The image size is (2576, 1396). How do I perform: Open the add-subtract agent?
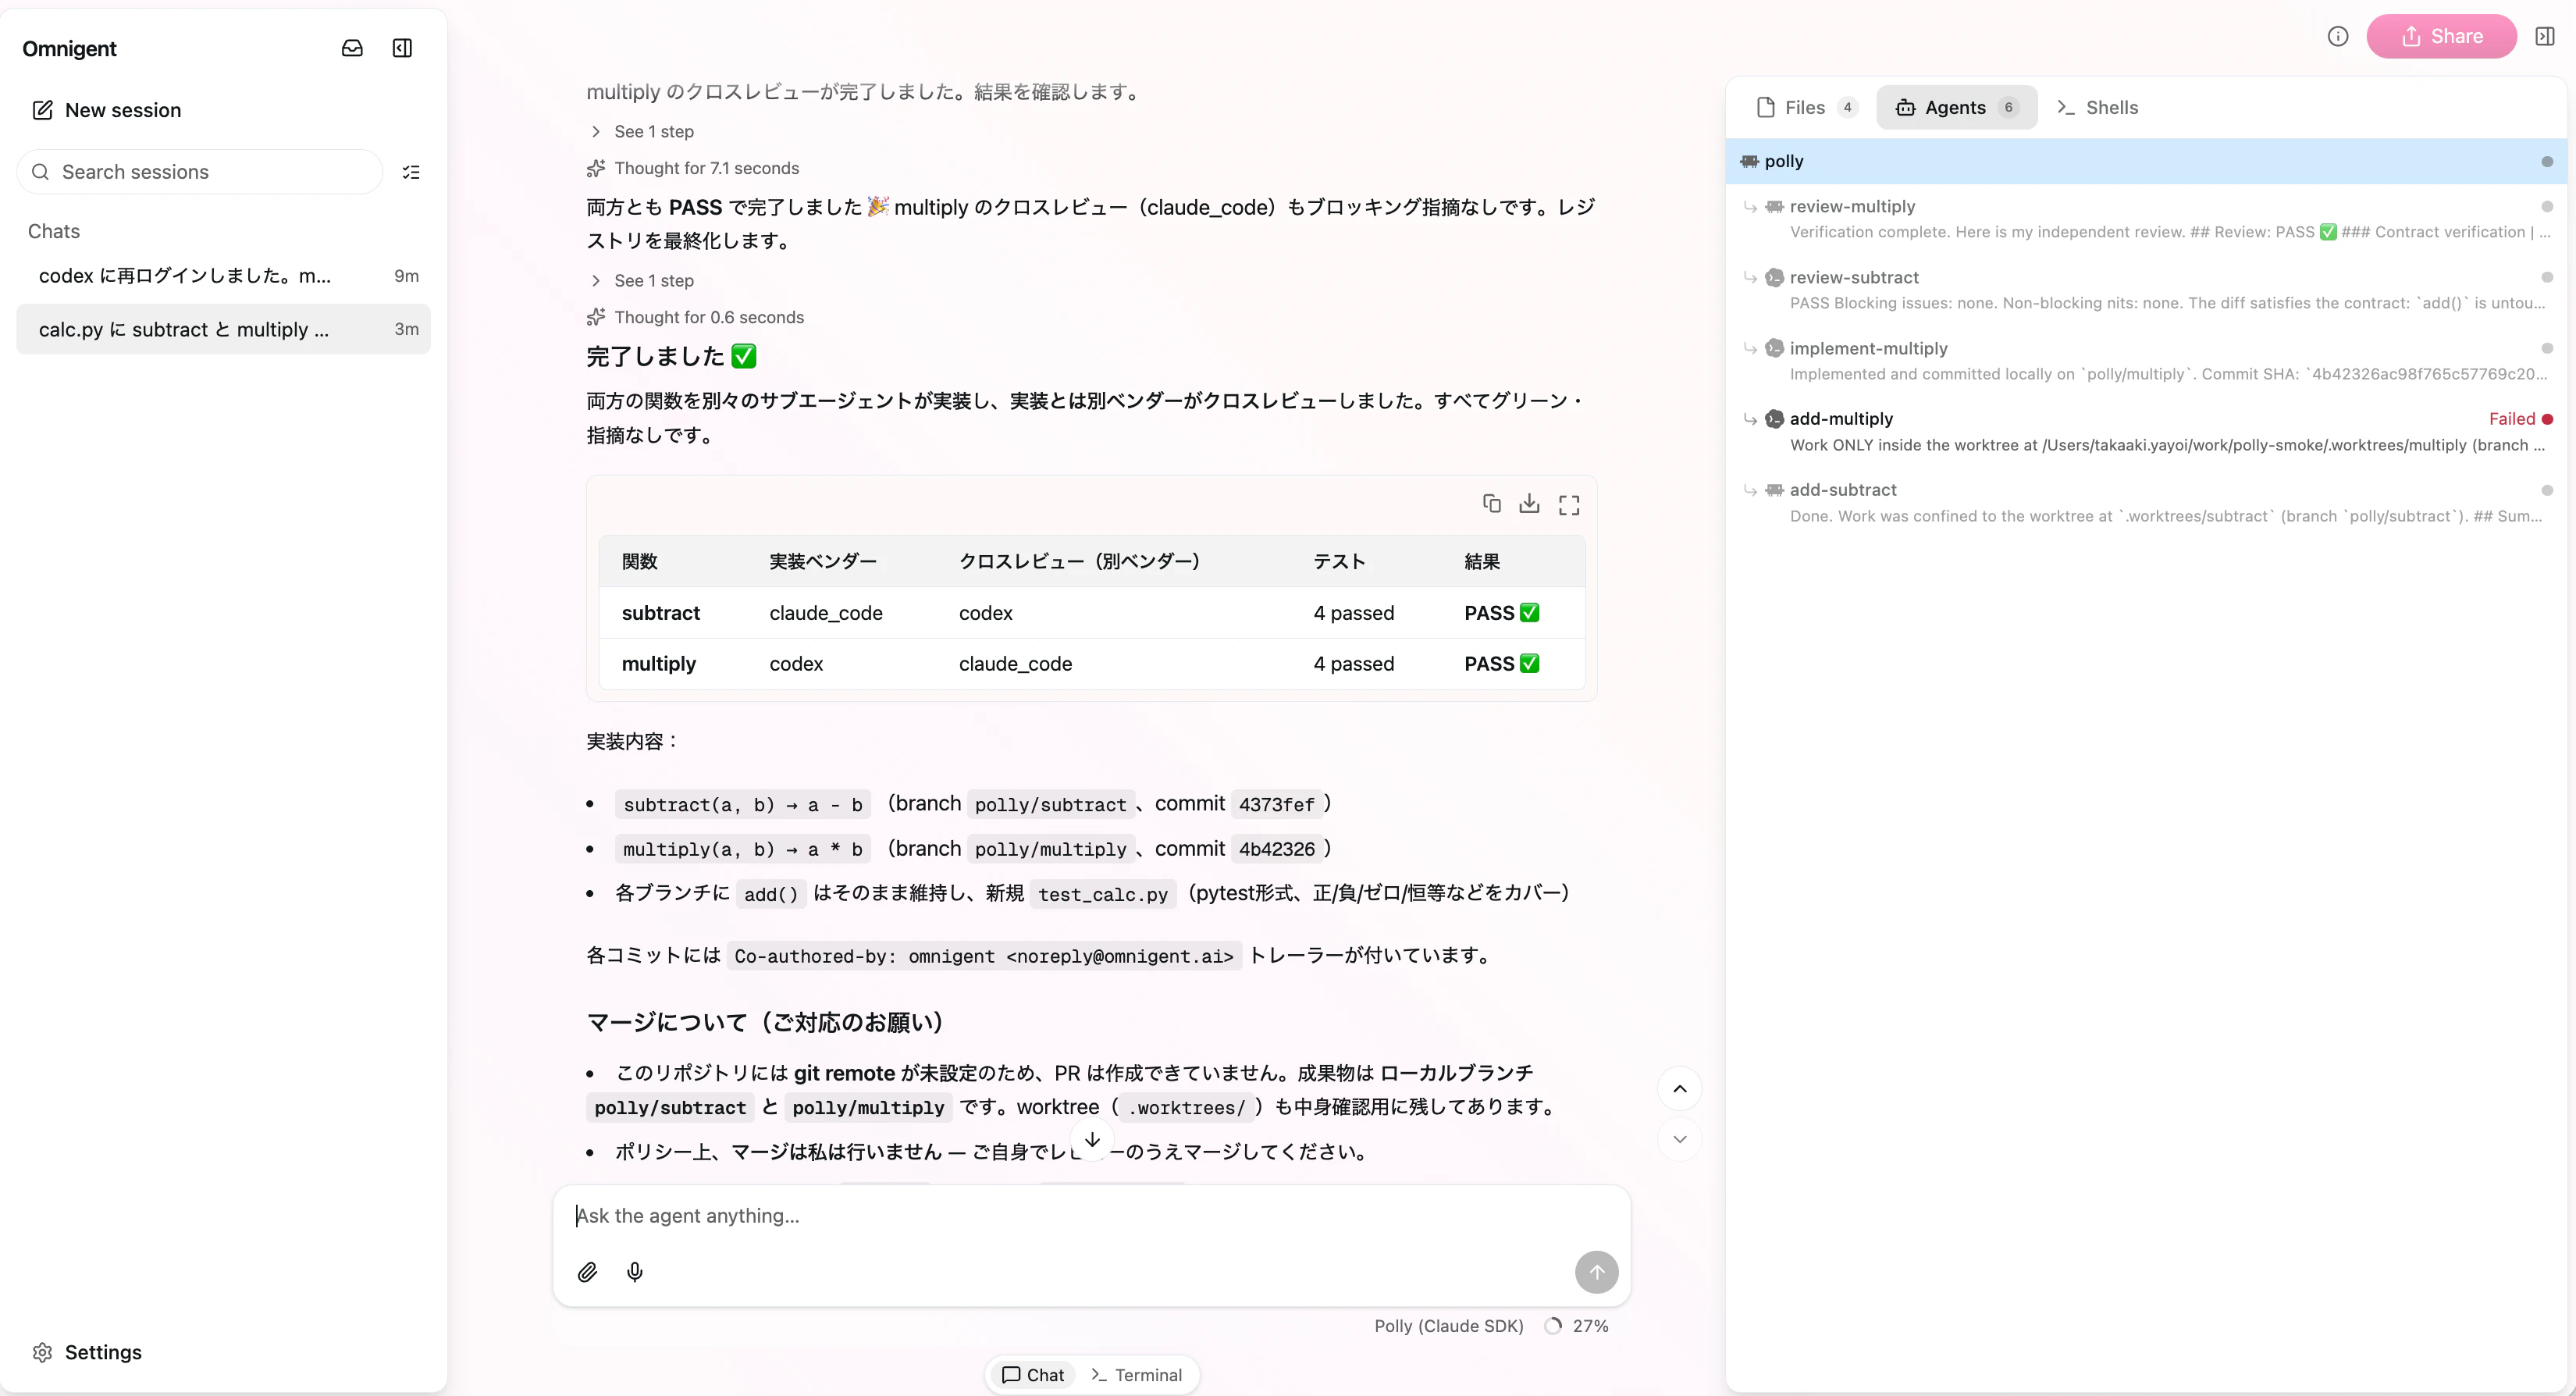tap(2146, 503)
